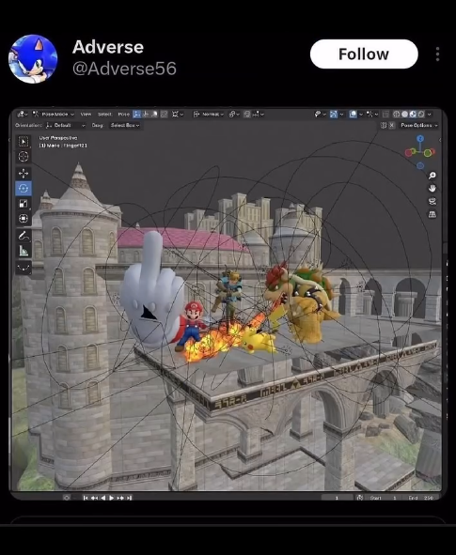Switch to rendered shading mode
This screenshot has height=555, width=456.
click(x=421, y=114)
